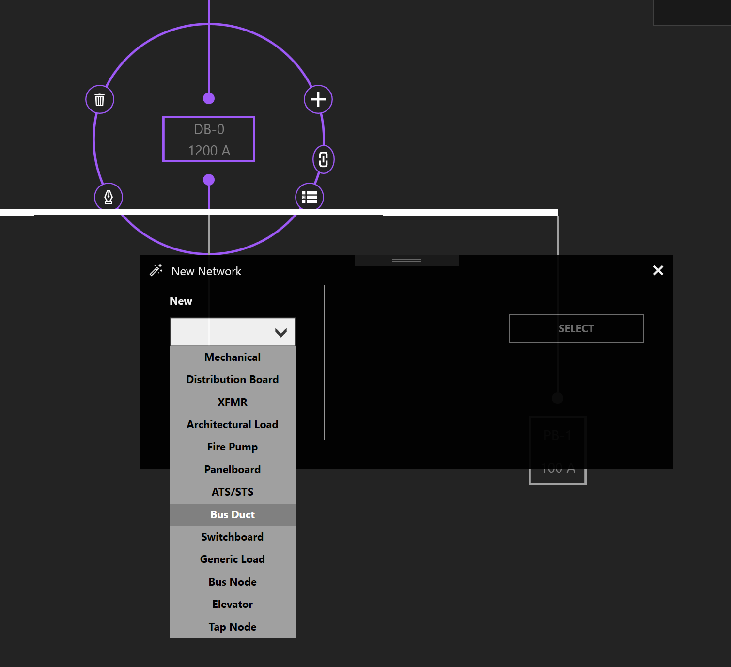Click the magic wand New Network icon
This screenshot has width=731, height=667.
coord(156,271)
